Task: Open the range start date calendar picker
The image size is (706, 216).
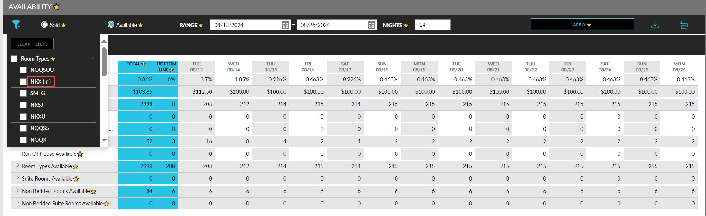Action: (x=285, y=25)
